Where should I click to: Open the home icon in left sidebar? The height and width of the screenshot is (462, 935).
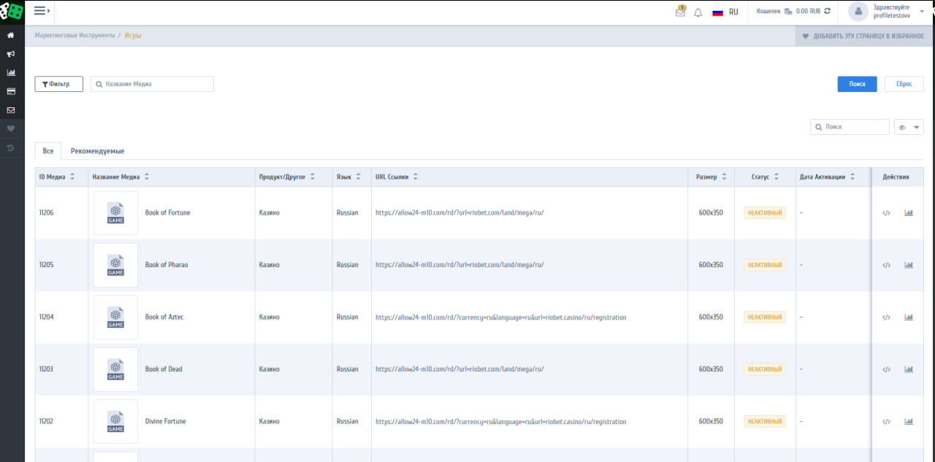pyautogui.click(x=11, y=35)
